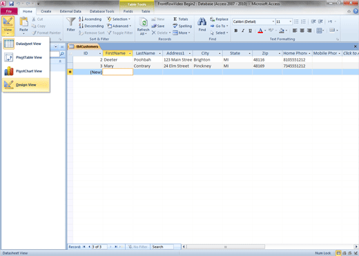359x256 pixels.
Task: Center align text
Action: pyautogui.click(x=302, y=30)
